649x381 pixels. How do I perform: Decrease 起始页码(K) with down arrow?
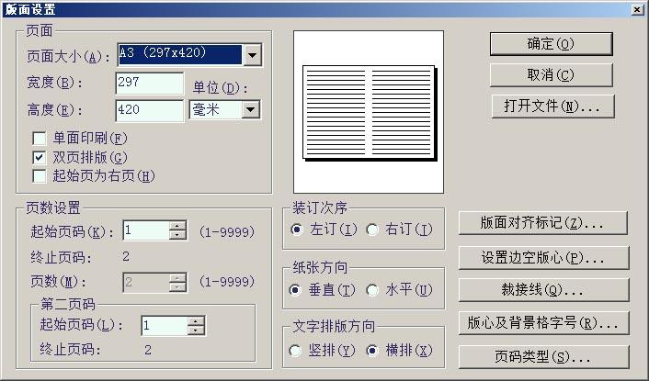point(177,235)
